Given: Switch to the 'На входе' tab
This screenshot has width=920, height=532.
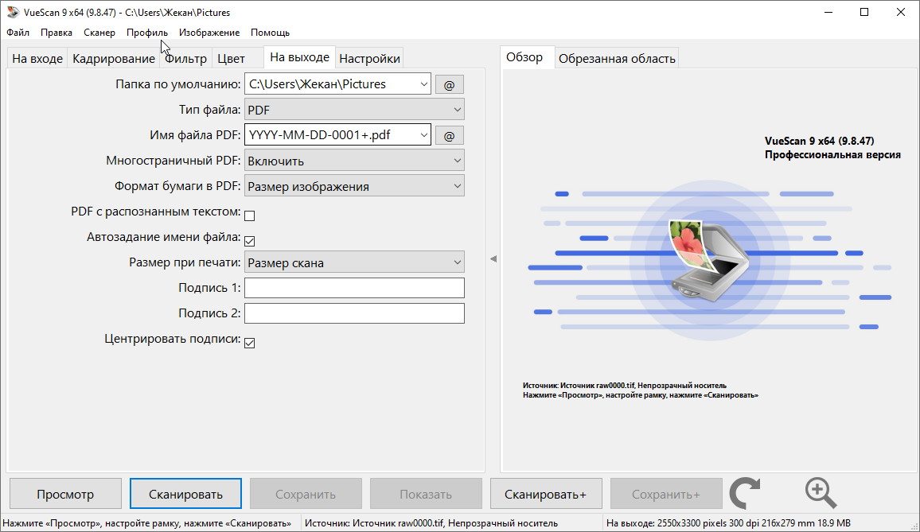Looking at the screenshot, I should (x=37, y=59).
